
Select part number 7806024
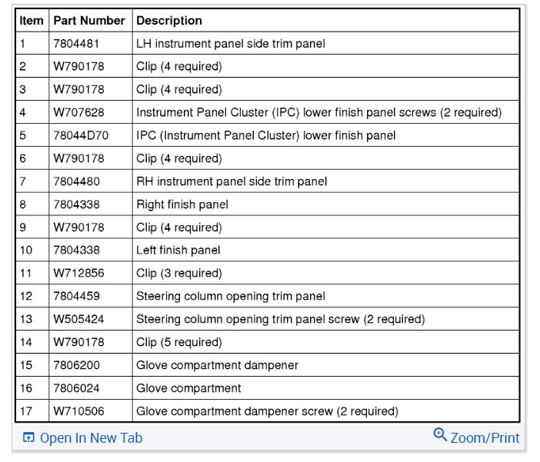76,388
